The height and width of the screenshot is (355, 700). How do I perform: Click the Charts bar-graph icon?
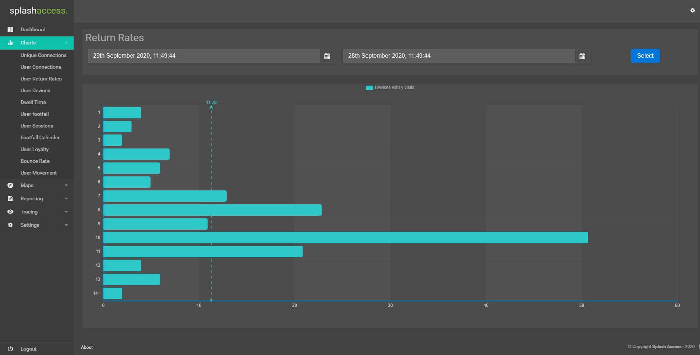pyautogui.click(x=10, y=43)
